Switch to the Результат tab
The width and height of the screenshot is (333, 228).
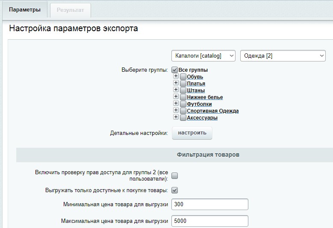[70, 10]
